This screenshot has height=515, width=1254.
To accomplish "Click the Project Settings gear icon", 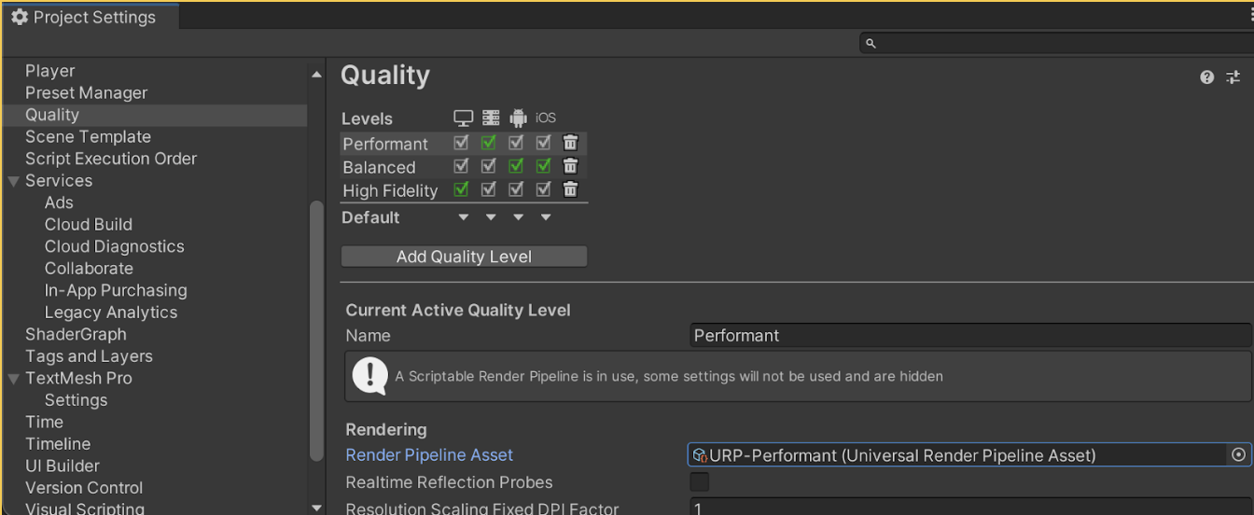I will point(20,17).
